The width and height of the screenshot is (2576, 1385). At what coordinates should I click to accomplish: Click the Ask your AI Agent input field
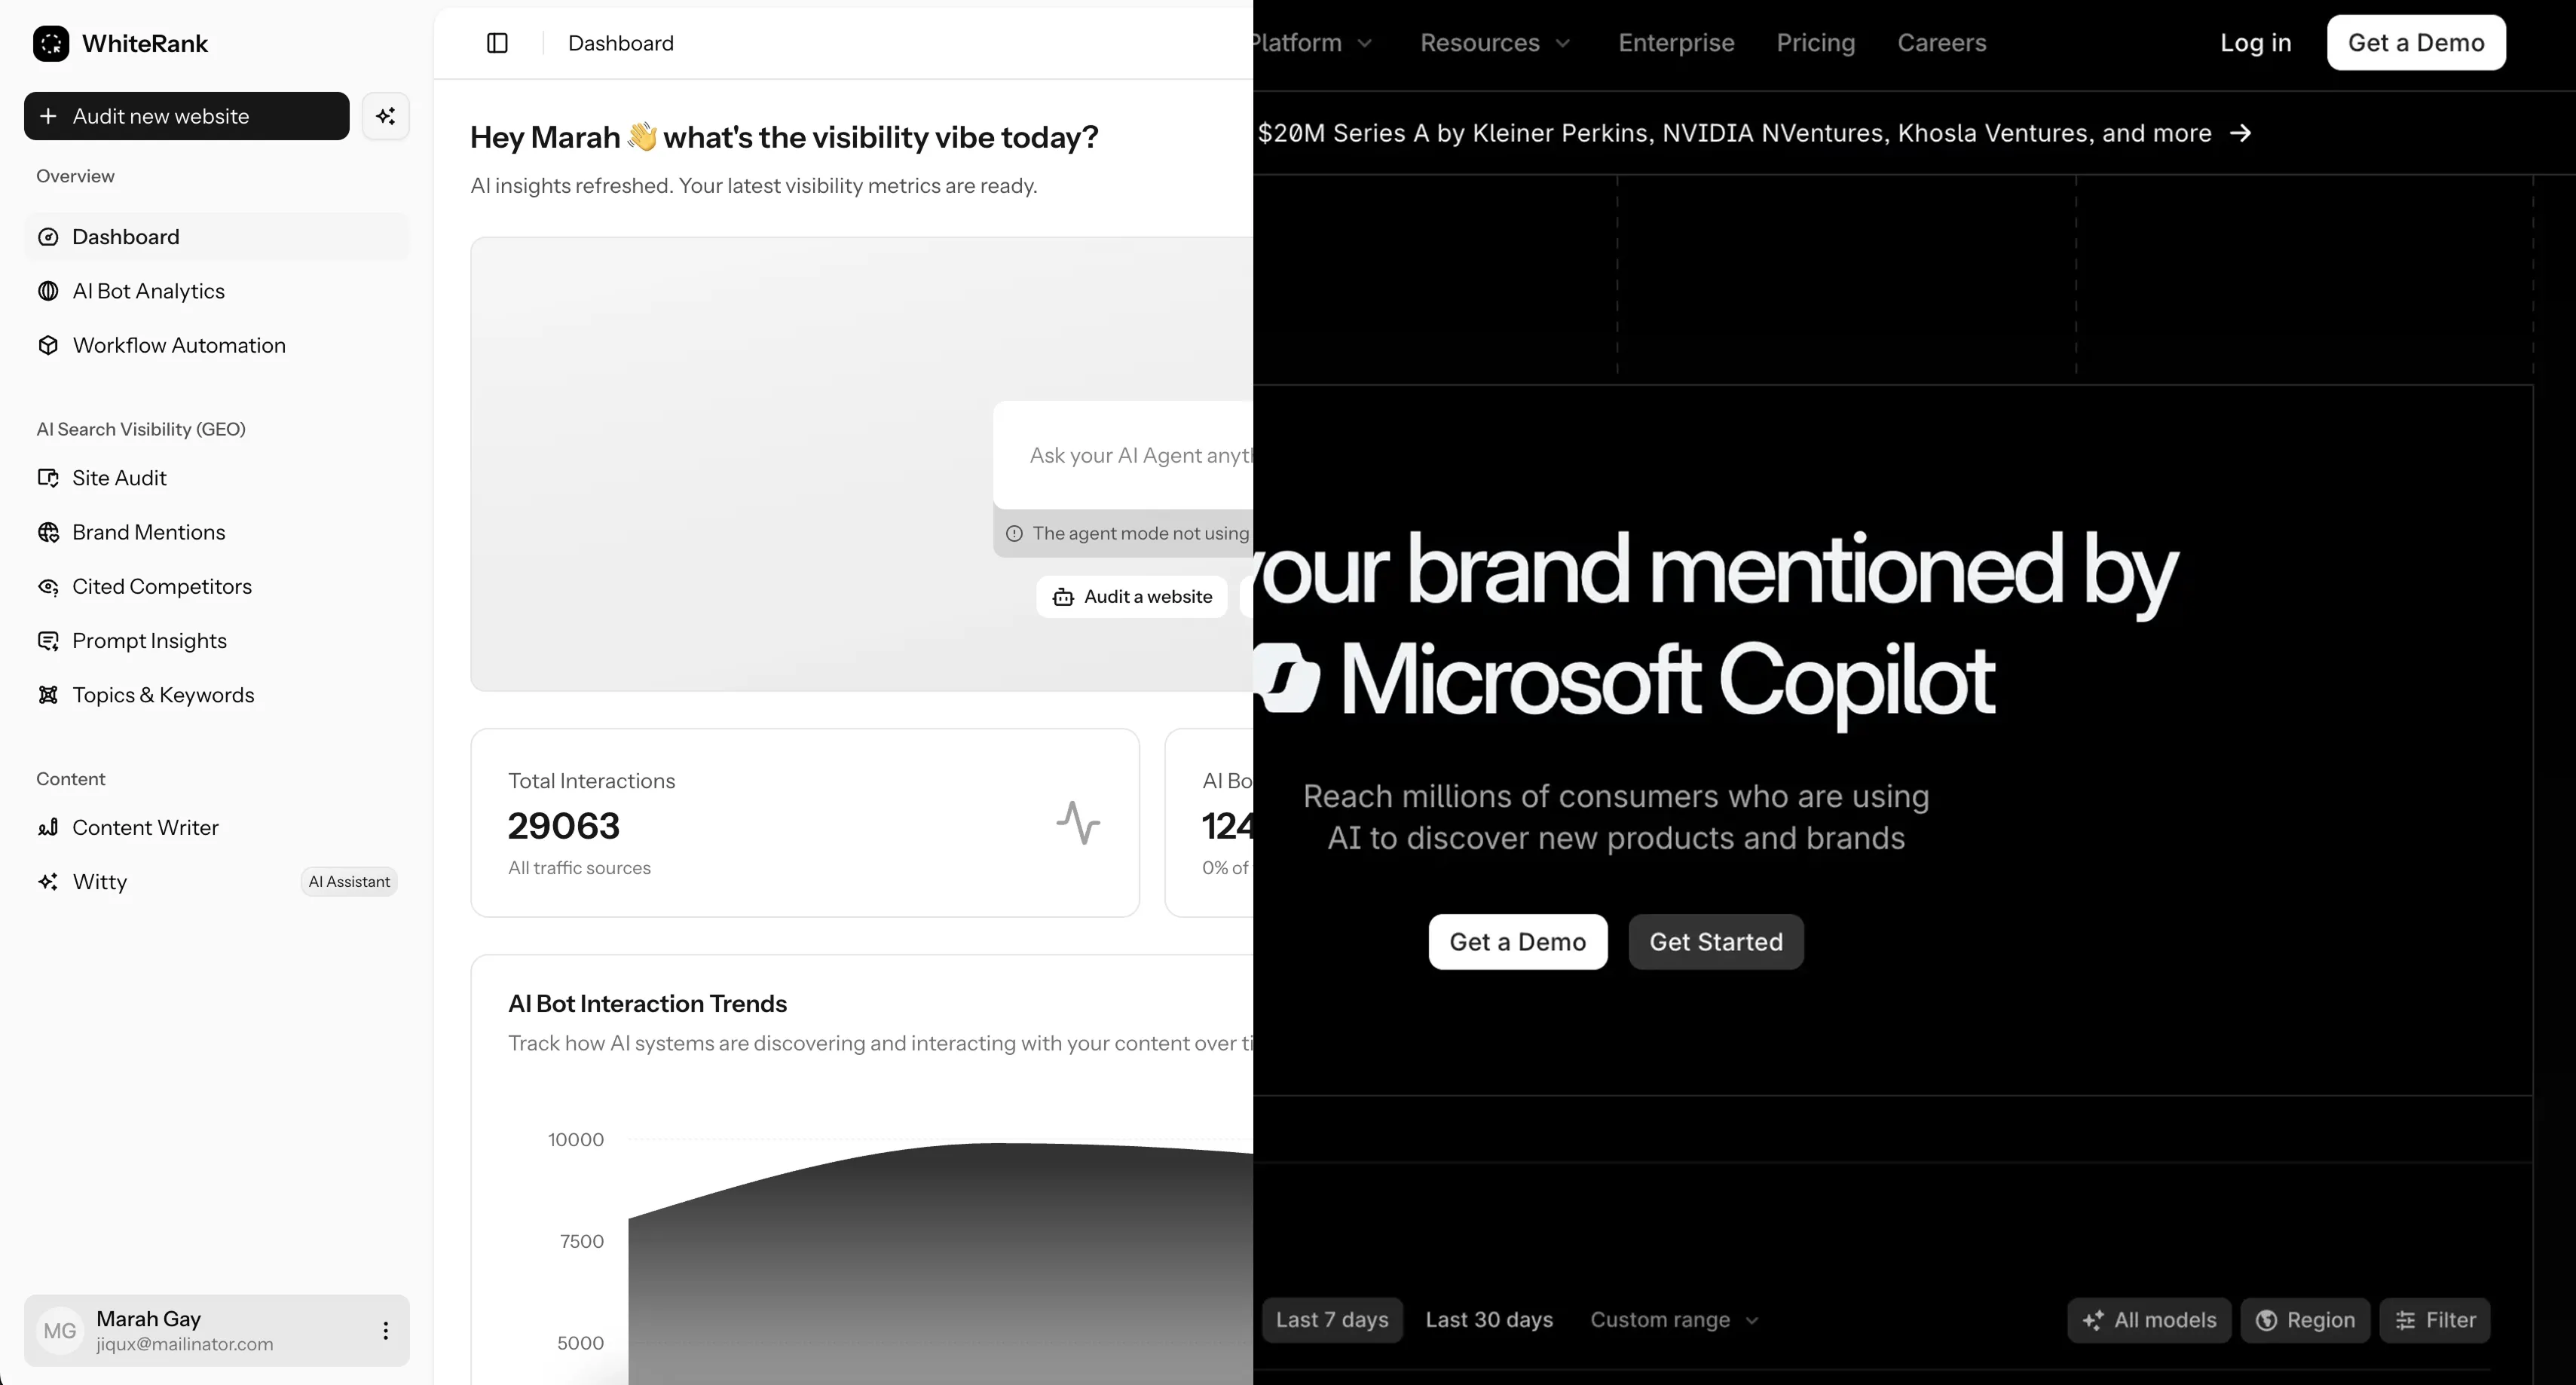click(x=1124, y=455)
